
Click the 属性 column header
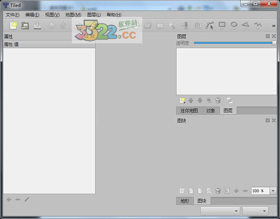[x=8, y=45]
